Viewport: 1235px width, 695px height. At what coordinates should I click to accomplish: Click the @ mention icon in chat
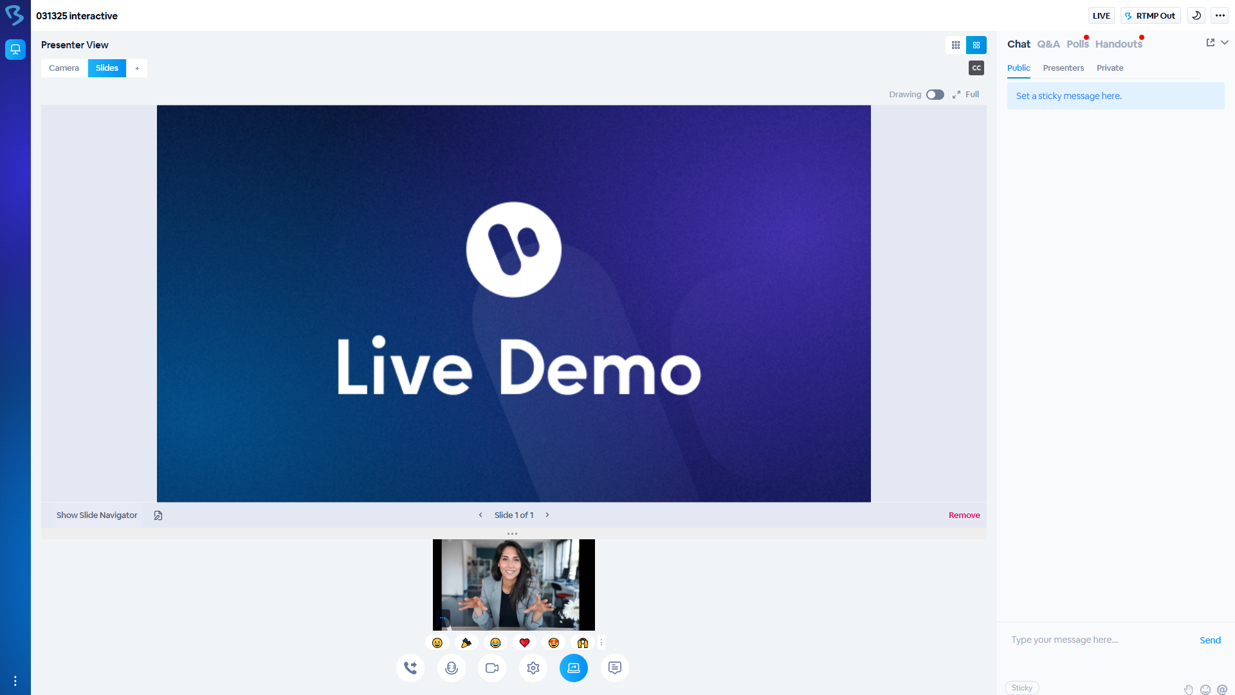(1222, 689)
